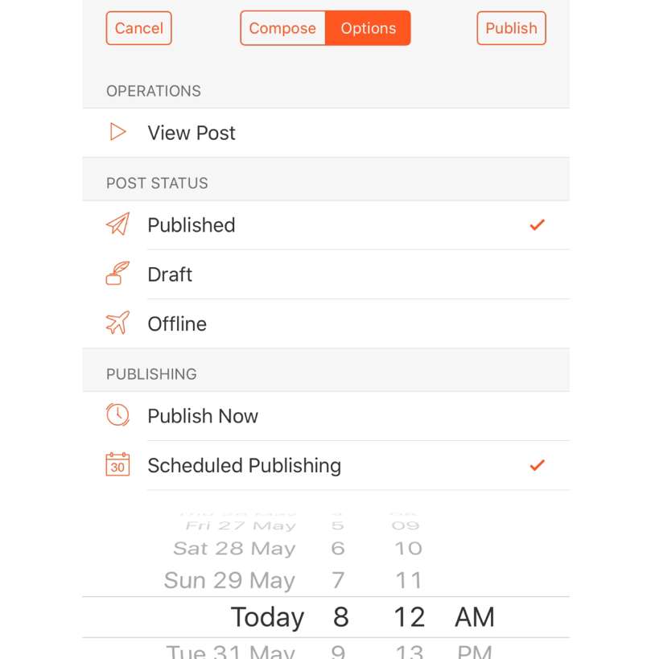Click the calendar Scheduled Publishing icon

click(x=117, y=464)
